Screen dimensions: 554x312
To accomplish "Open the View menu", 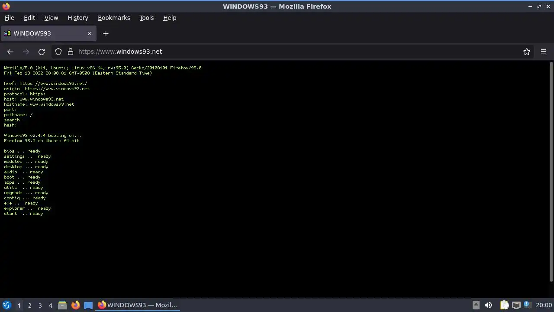I will pos(51,18).
